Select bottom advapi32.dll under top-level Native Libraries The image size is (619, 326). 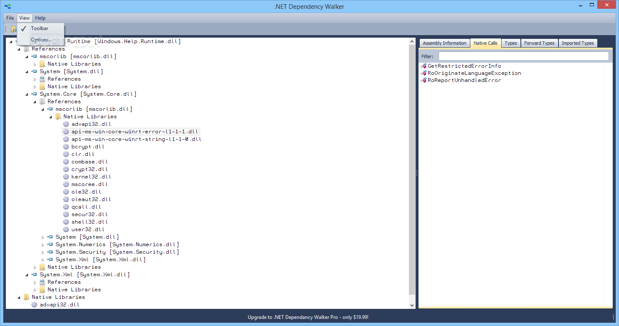coord(60,305)
